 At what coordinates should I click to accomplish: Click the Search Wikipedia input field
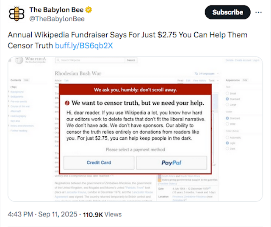(90, 60)
